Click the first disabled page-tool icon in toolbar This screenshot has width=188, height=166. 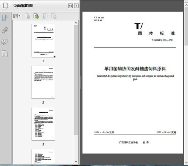[27, 16]
